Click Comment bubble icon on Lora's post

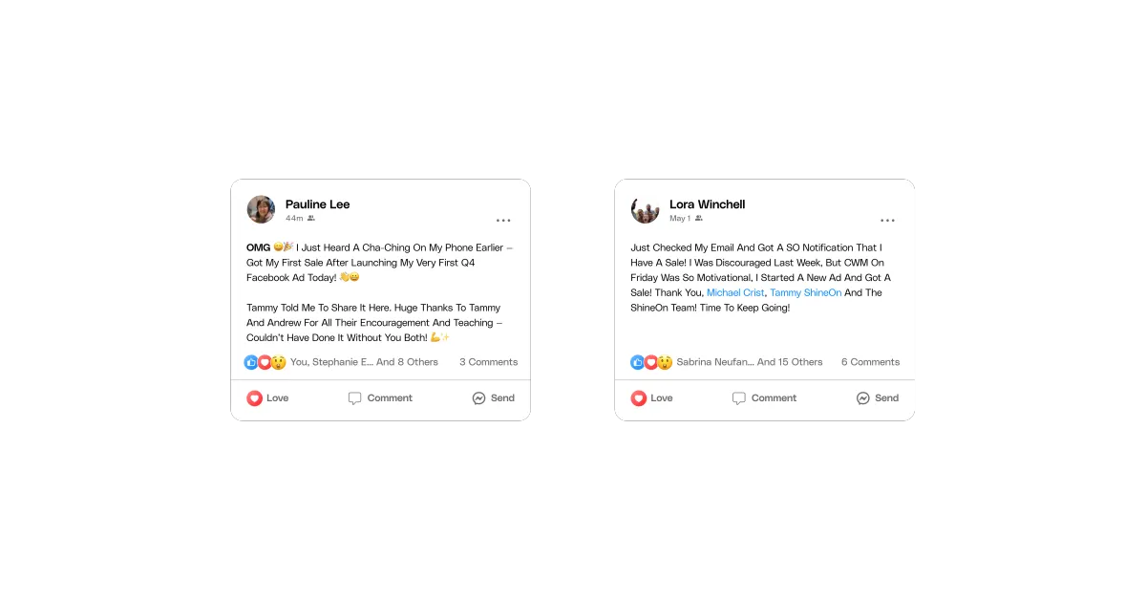(x=739, y=398)
